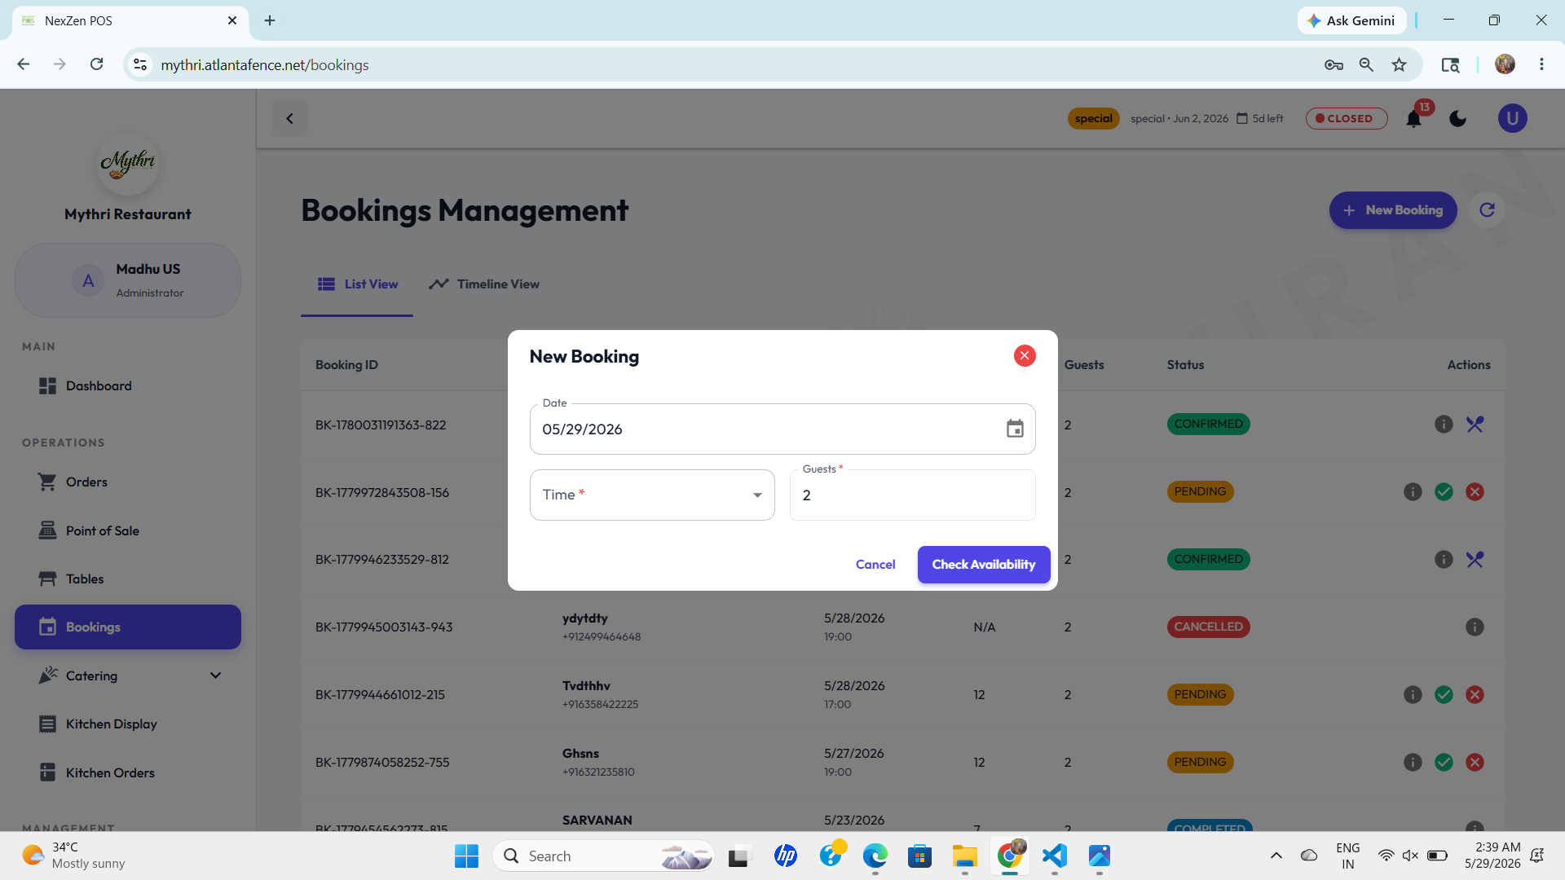Switch to Timeline View tab
The width and height of the screenshot is (1565, 880).
(x=484, y=284)
